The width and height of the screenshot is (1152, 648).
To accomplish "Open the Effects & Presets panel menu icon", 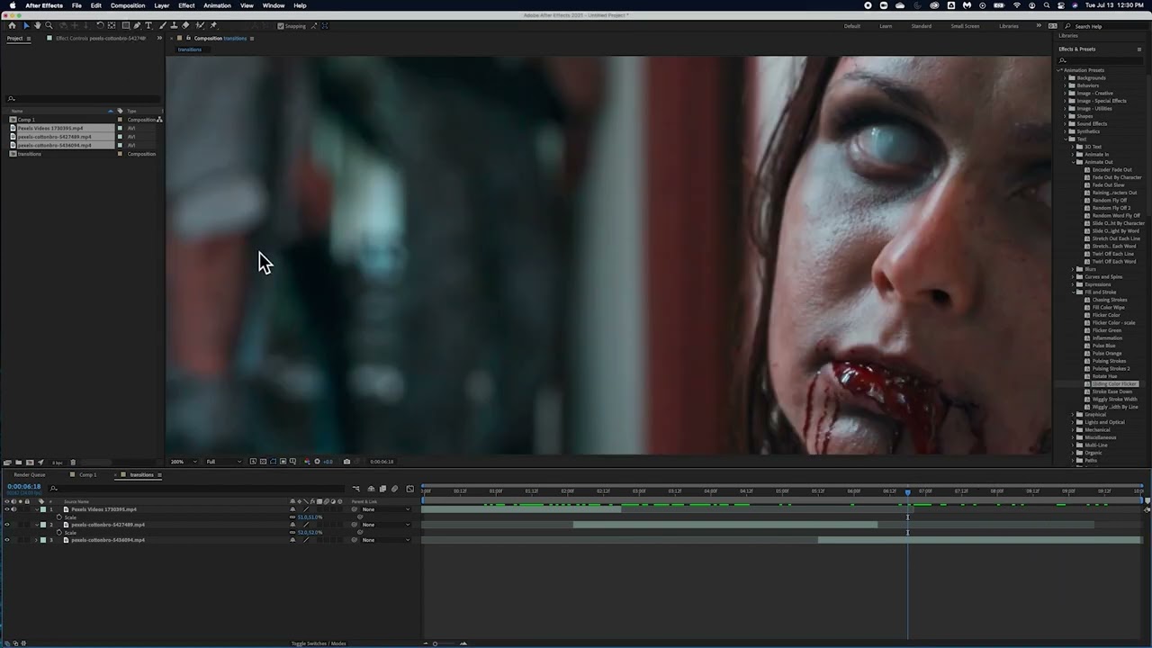I will tap(1139, 49).
